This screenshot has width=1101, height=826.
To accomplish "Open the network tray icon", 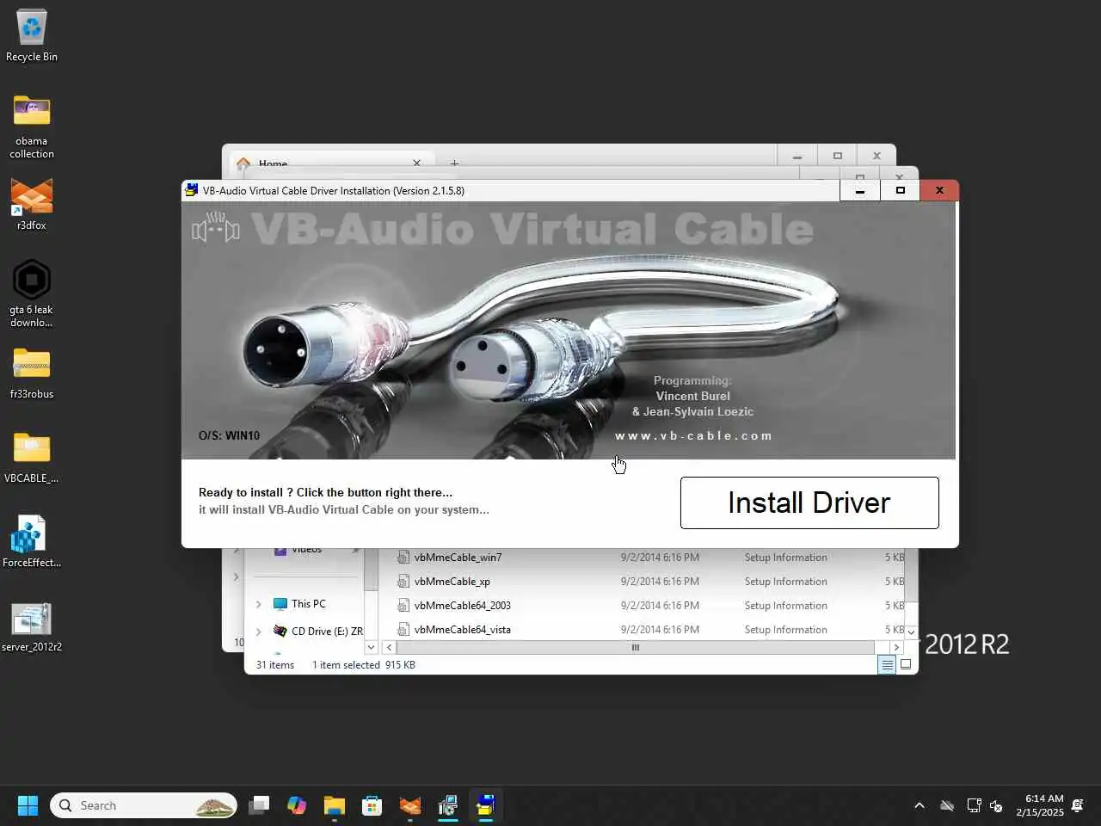I will (x=974, y=805).
